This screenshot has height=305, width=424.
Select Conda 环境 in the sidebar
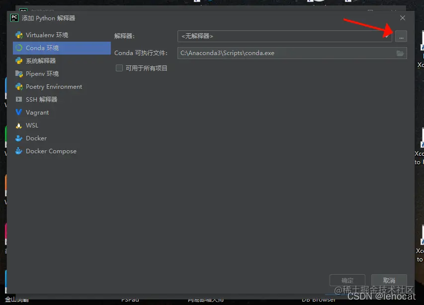pos(62,48)
